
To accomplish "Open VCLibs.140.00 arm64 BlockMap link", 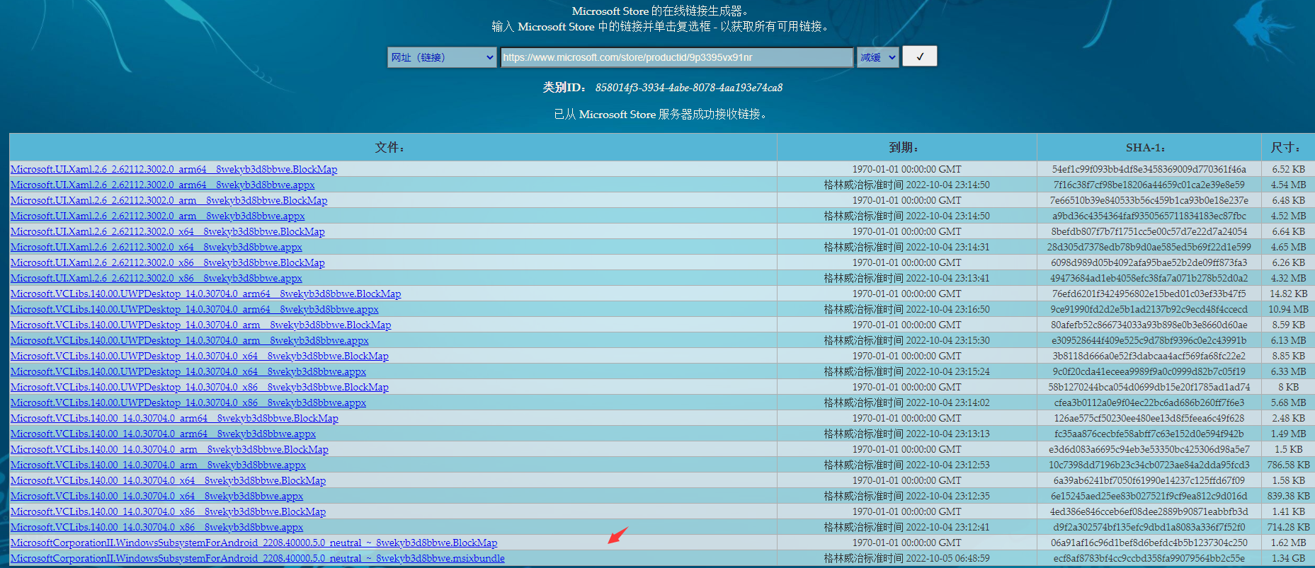I will (174, 418).
